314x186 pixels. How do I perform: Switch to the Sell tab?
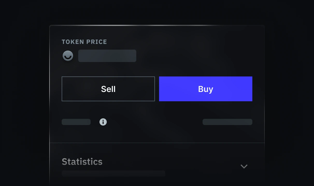click(x=108, y=89)
